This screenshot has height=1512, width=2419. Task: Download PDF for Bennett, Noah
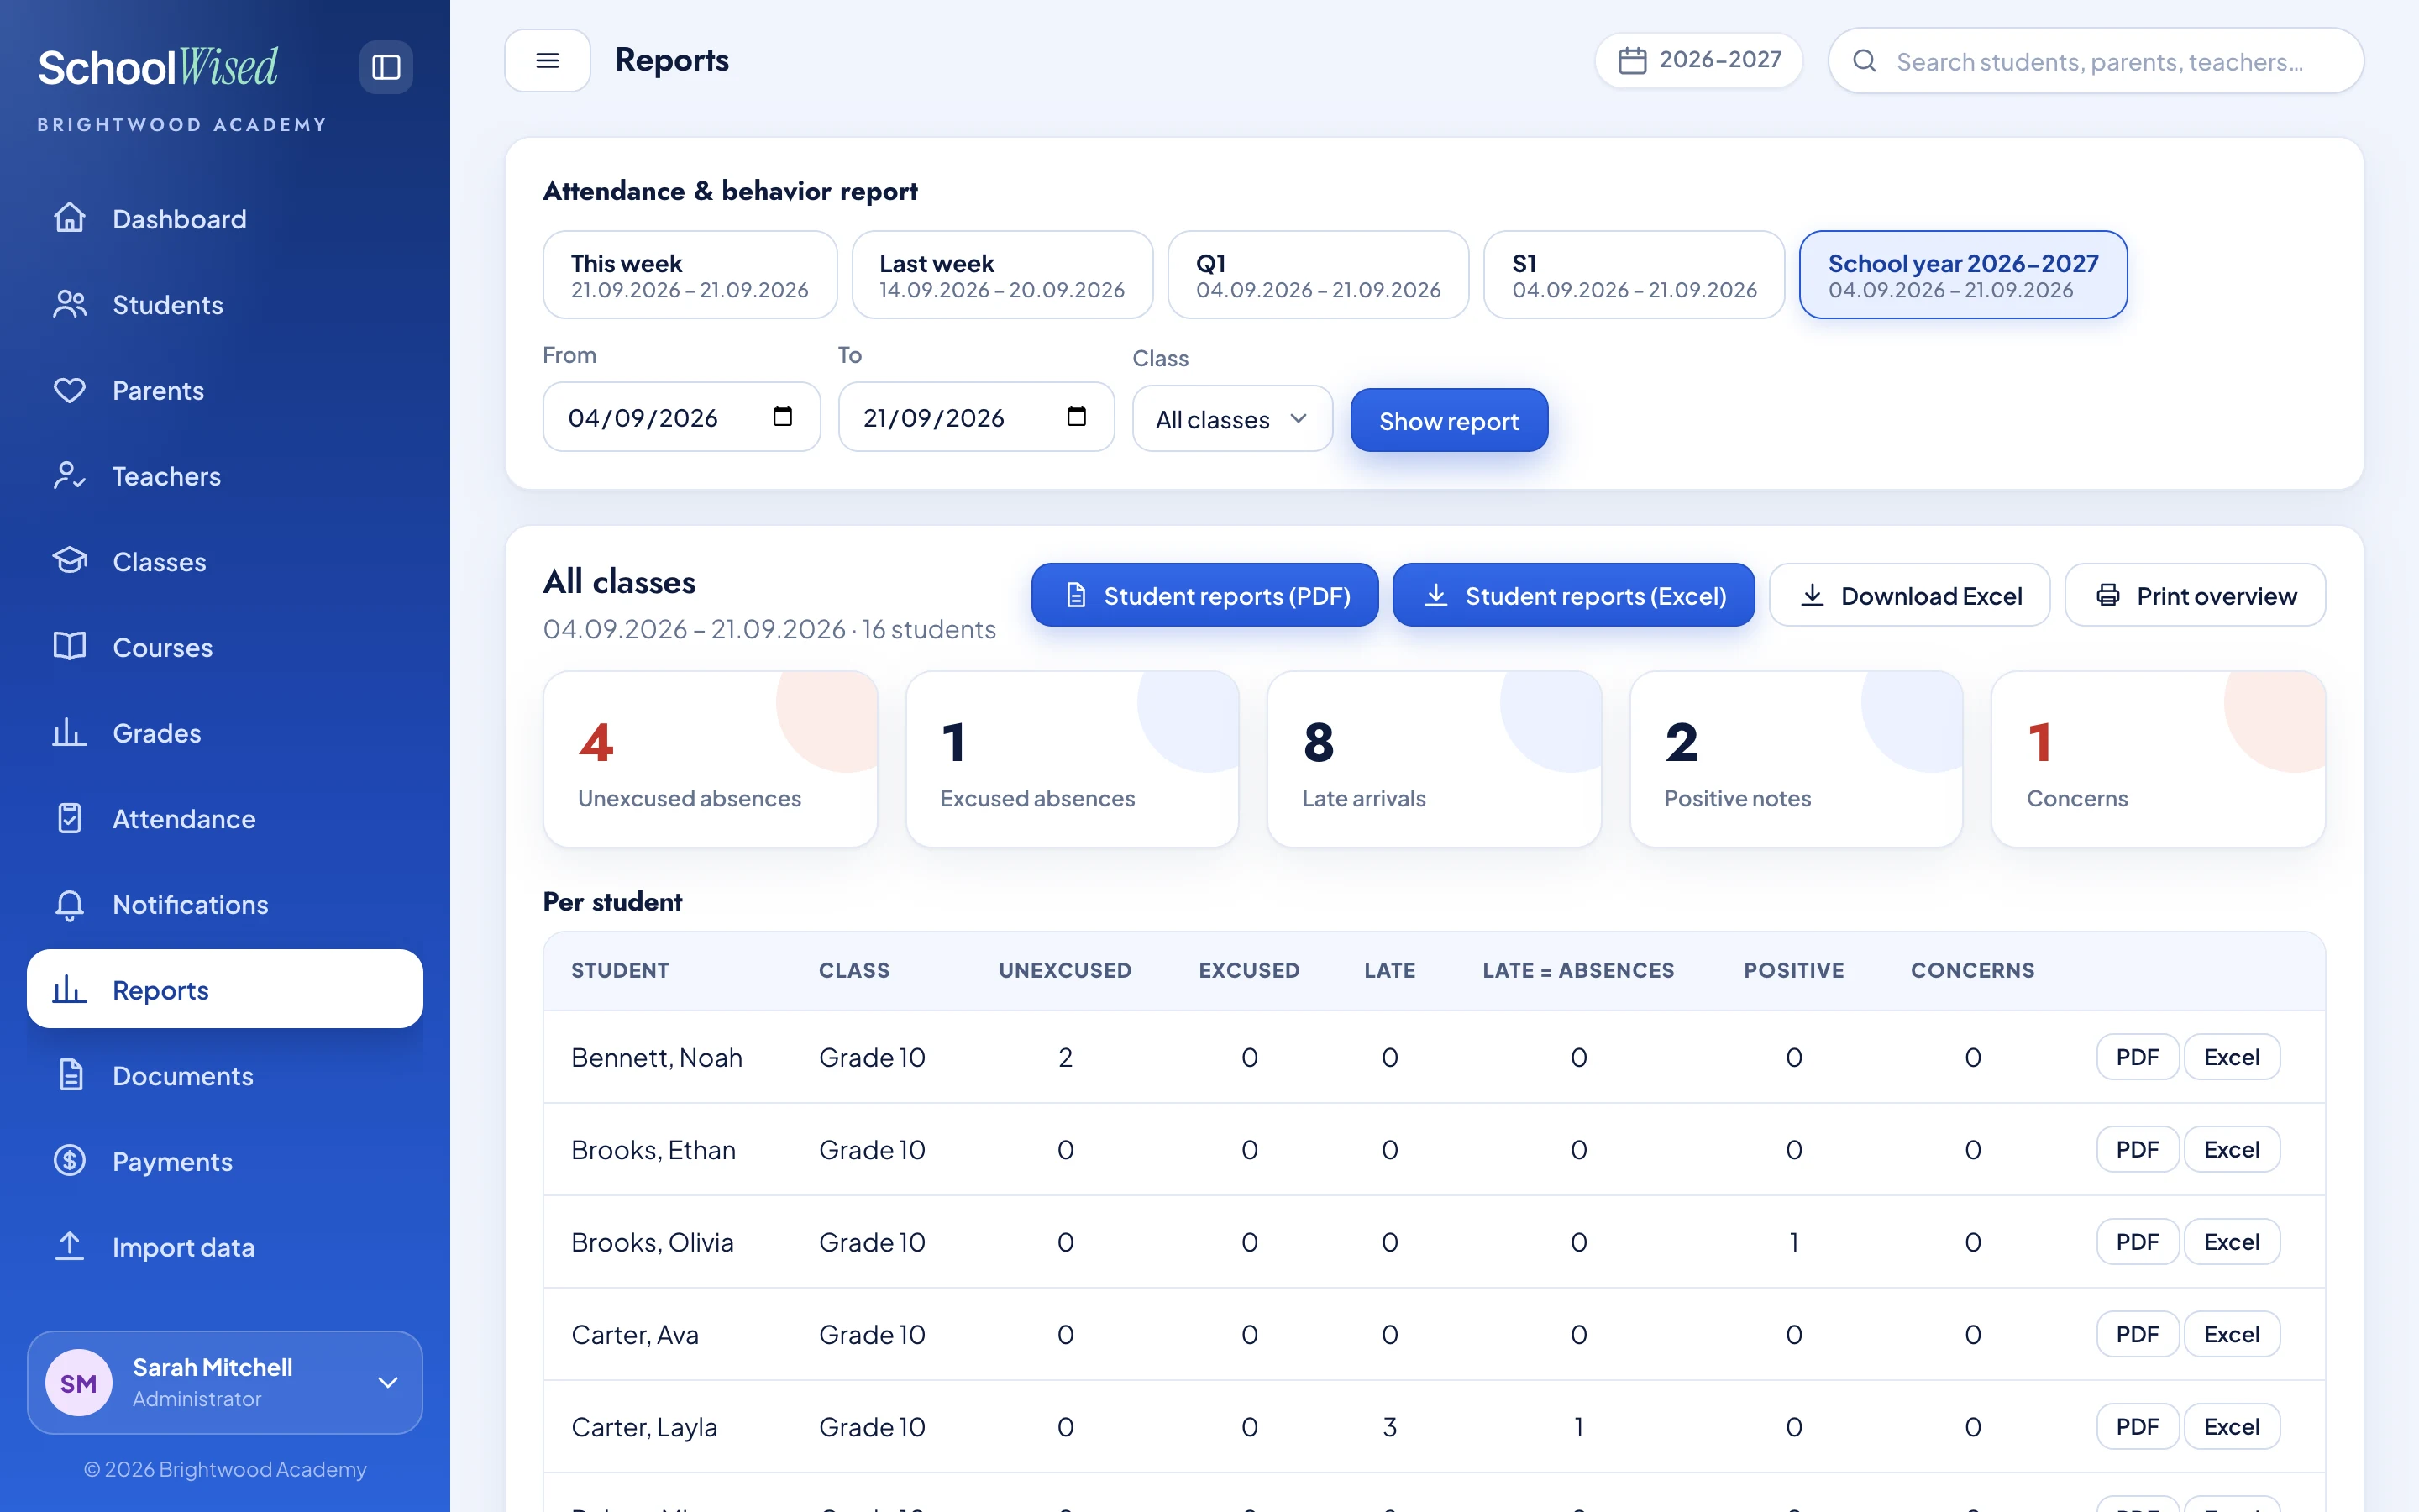pyautogui.click(x=2137, y=1057)
